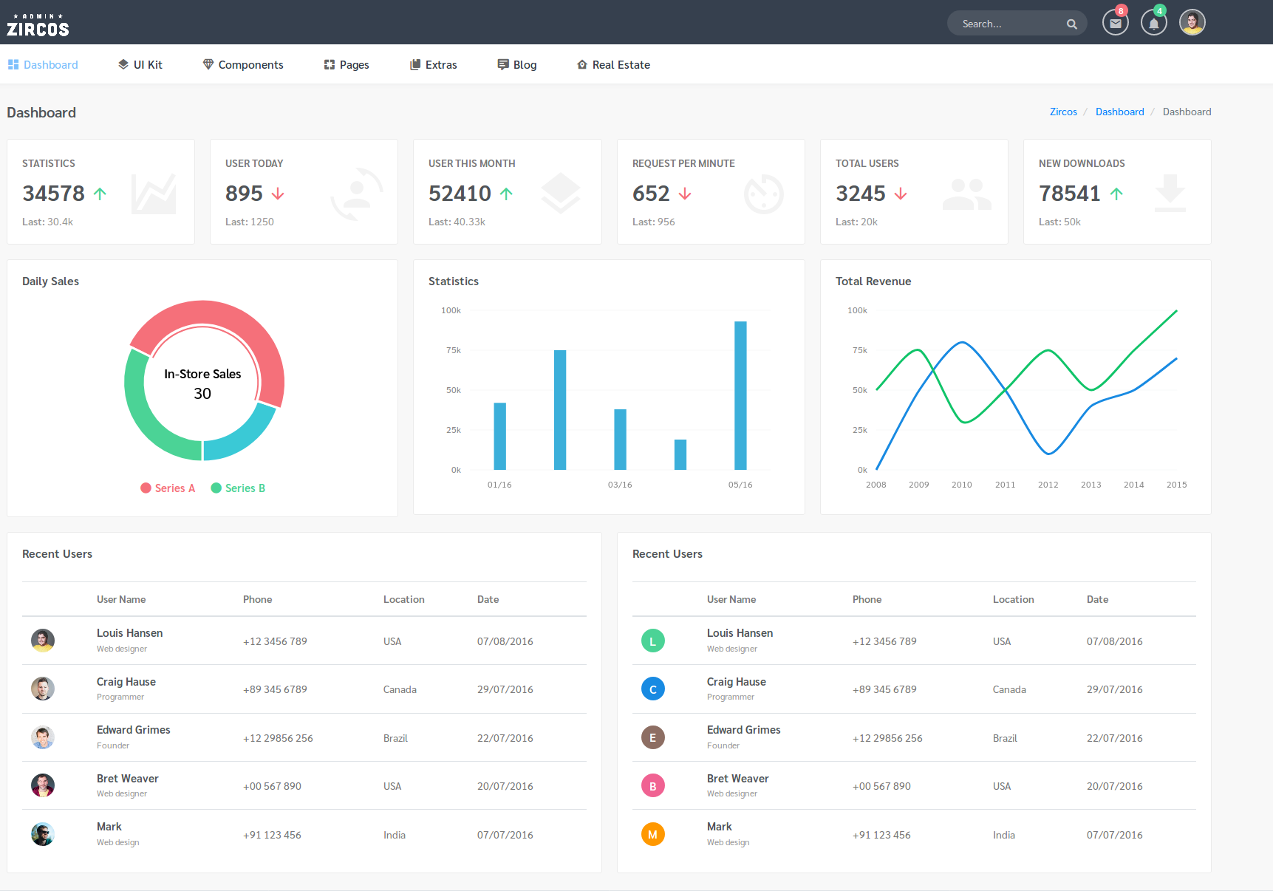Click phone +00 567 890 in right table
Viewport: 1273px width, 891px height.
[881, 786]
